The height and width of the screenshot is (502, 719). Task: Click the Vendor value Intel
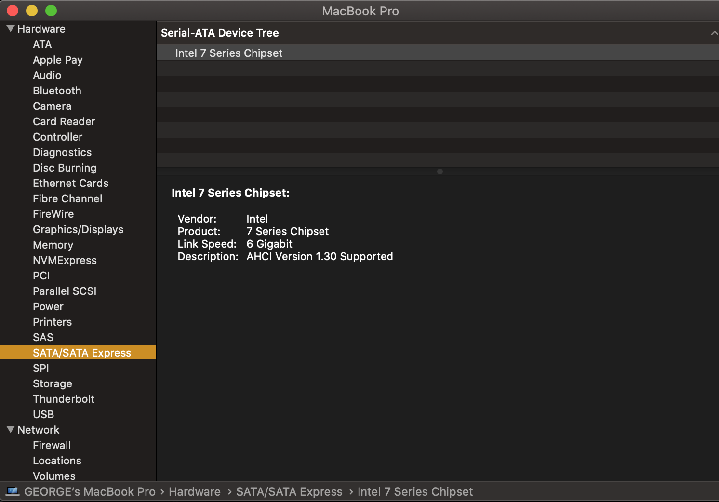pyautogui.click(x=257, y=219)
